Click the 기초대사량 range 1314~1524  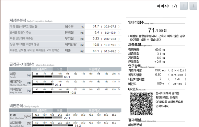(177, 70)
